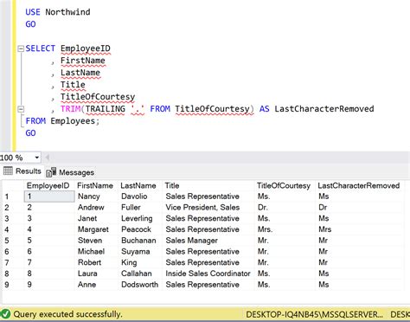Click the query success checkmark icon
The image size is (410, 322).
(x=6, y=314)
